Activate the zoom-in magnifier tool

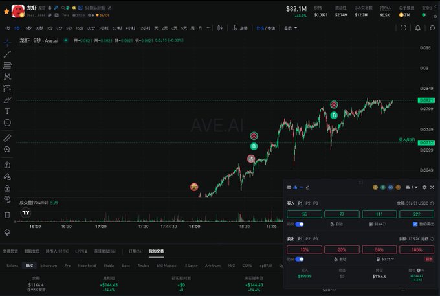point(7,150)
